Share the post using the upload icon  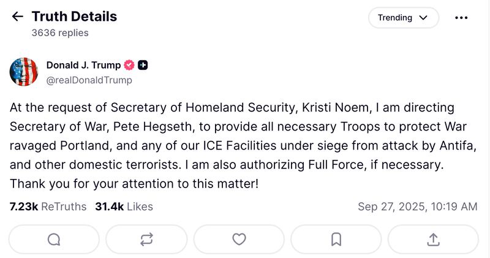point(432,240)
